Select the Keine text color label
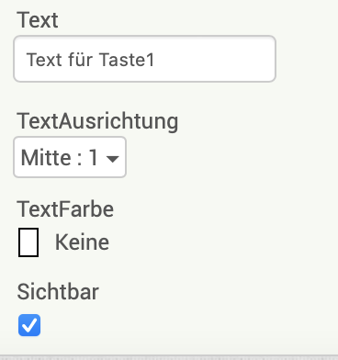This screenshot has height=360, width=338. [82, 242]
